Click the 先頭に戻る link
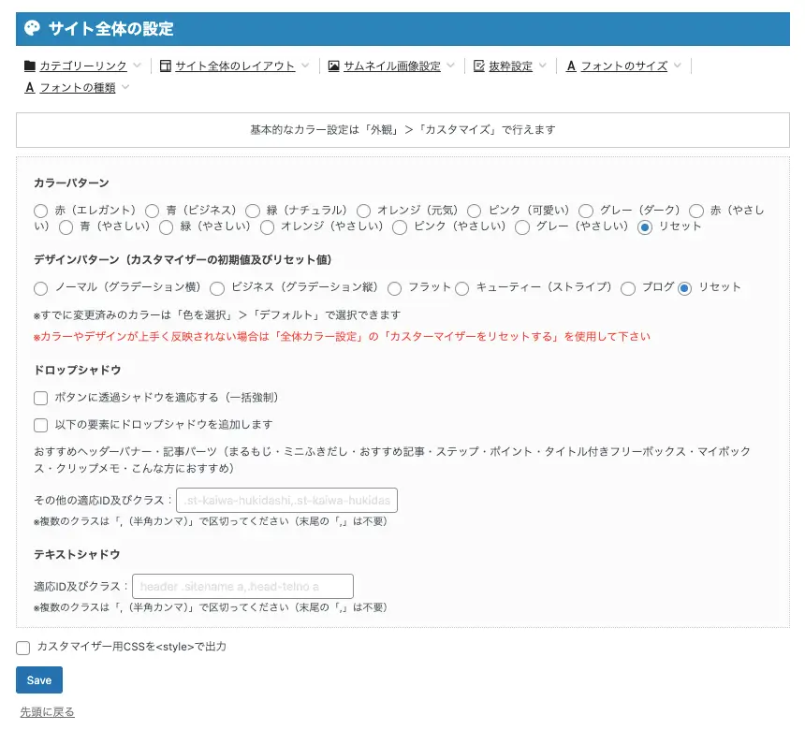The image size is (805, 730). pos(46,711)
